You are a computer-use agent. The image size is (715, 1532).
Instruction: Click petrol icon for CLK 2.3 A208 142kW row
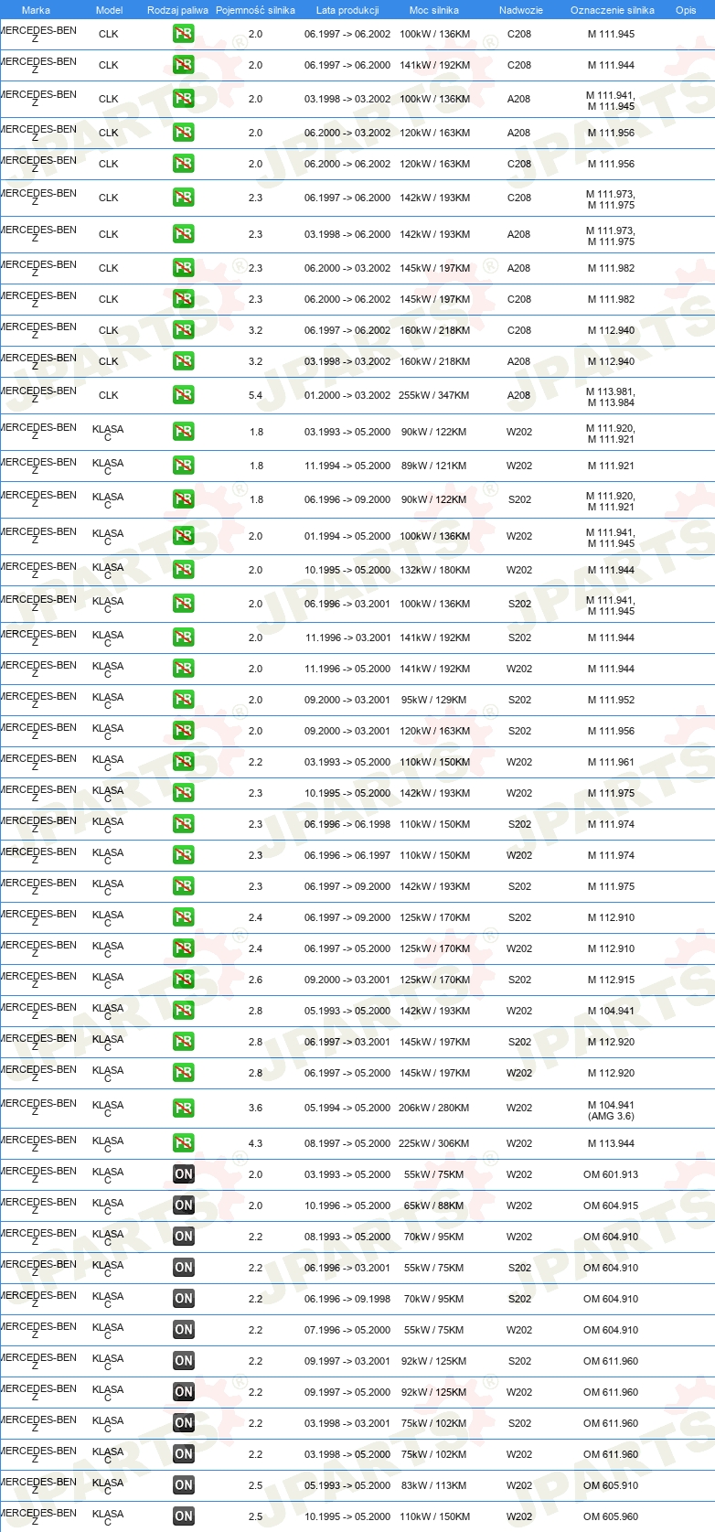(x=183, y=235)
